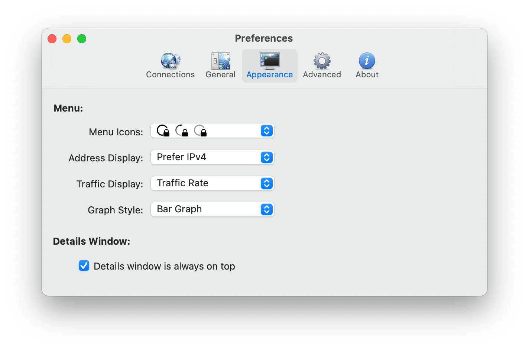Minimize the Preferences window
This screenshot has width=529, height=351.
pos(67,39)
